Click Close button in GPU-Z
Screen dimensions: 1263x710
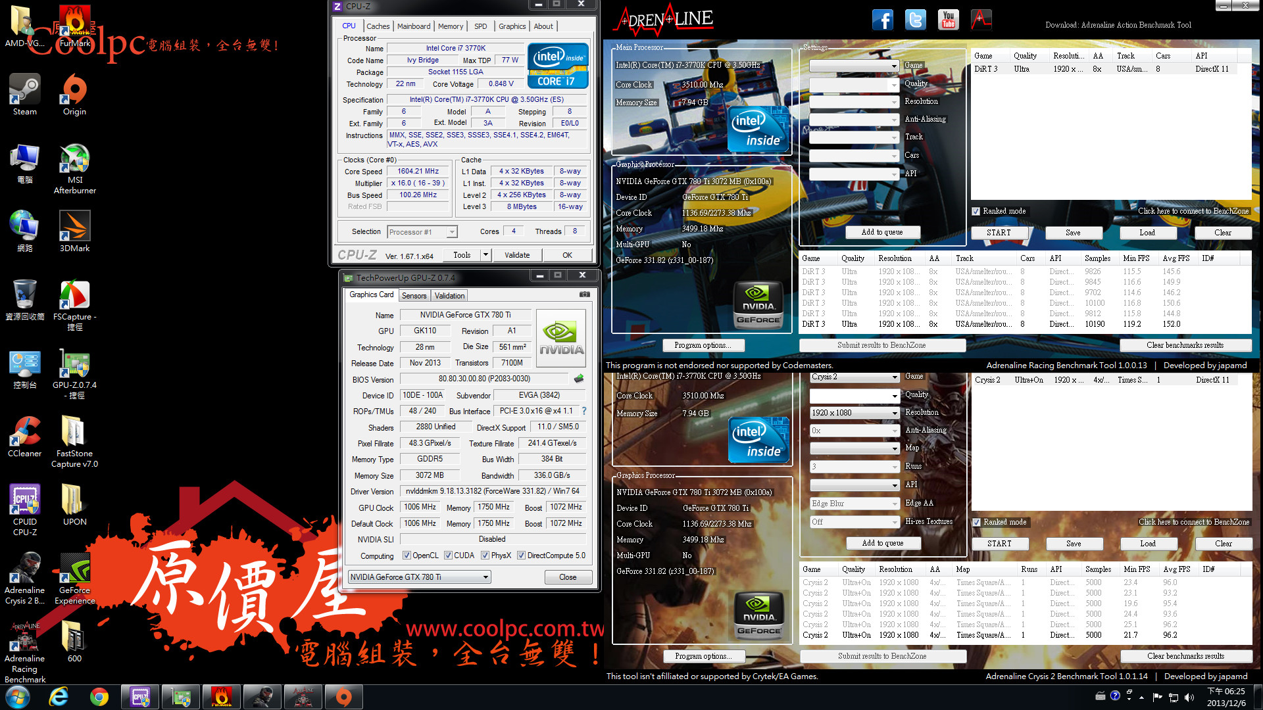tap(568, 577)
